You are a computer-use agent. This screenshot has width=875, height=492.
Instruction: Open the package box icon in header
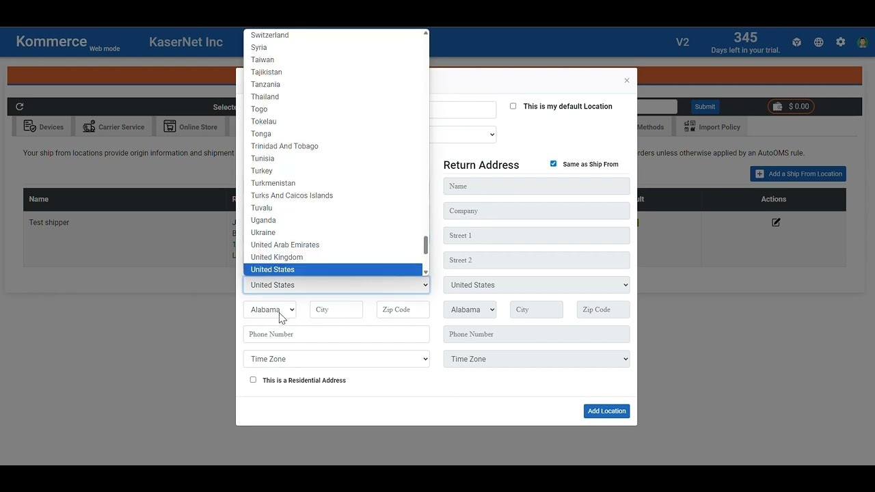pos(796,42)
